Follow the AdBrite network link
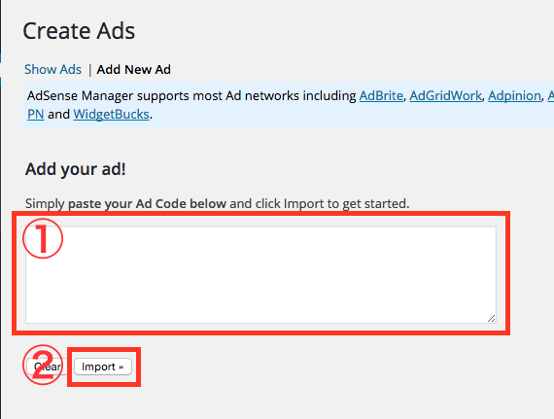This screenshot has width=554, height=419. click(x=381, y=95)
